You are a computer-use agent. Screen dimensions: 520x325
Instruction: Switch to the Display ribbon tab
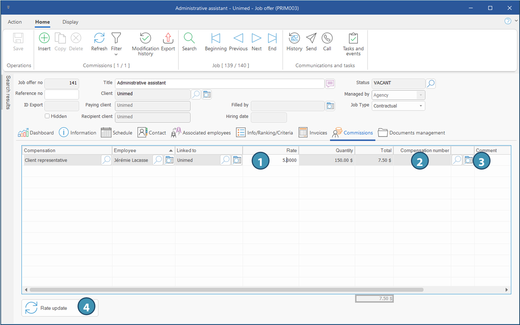[x=70, y=22]
